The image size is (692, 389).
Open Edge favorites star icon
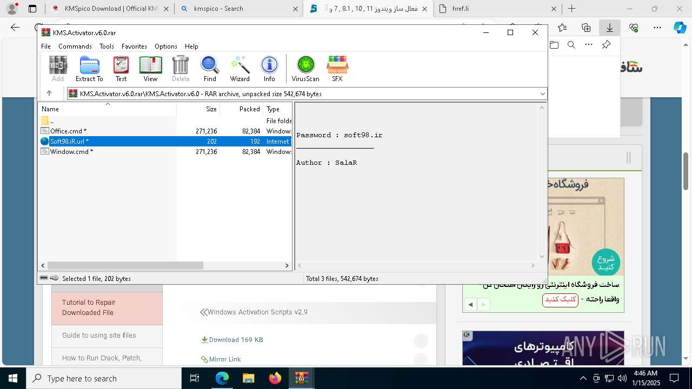click(x=562, y=28)
